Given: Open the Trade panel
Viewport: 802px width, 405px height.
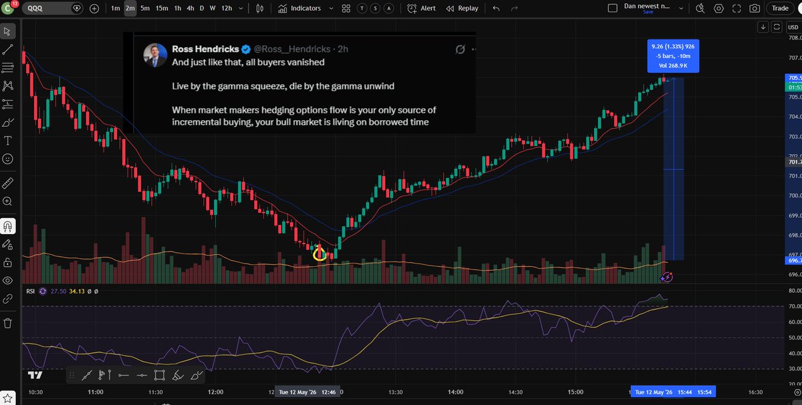Looking at the screenshot, I should [x=779, y=8].
